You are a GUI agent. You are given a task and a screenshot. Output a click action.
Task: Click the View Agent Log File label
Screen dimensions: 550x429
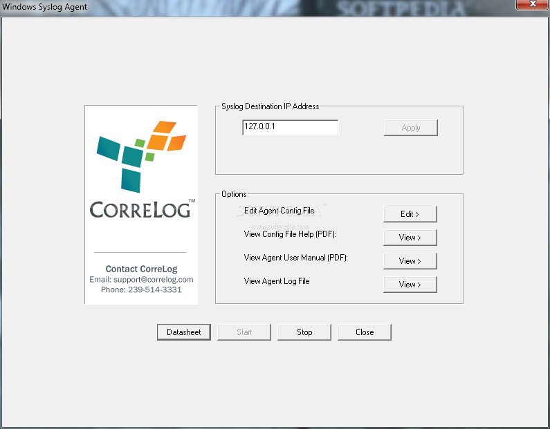click(x=277, y=281)
